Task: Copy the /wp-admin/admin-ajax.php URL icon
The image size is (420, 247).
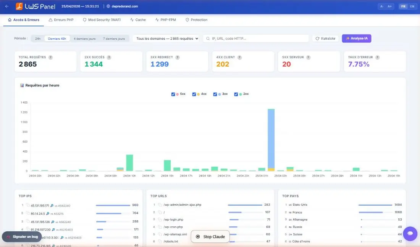Action: click(x=160, y=205)
